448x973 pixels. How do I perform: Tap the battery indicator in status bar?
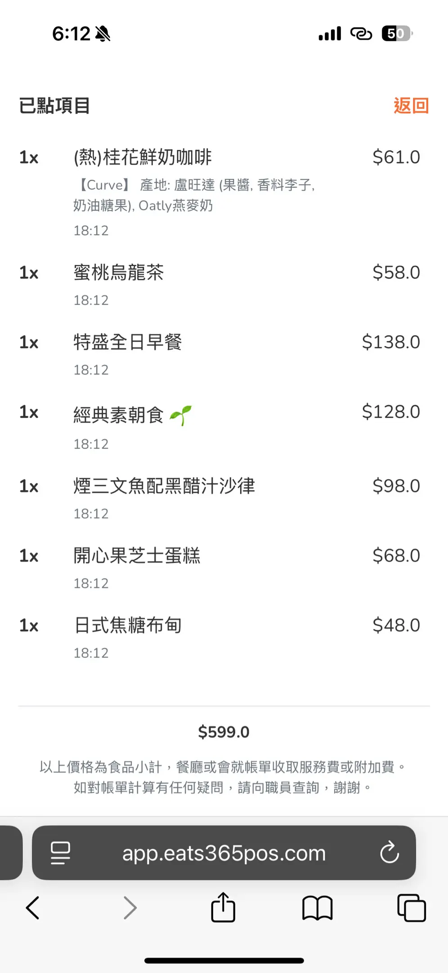[397, 34]
